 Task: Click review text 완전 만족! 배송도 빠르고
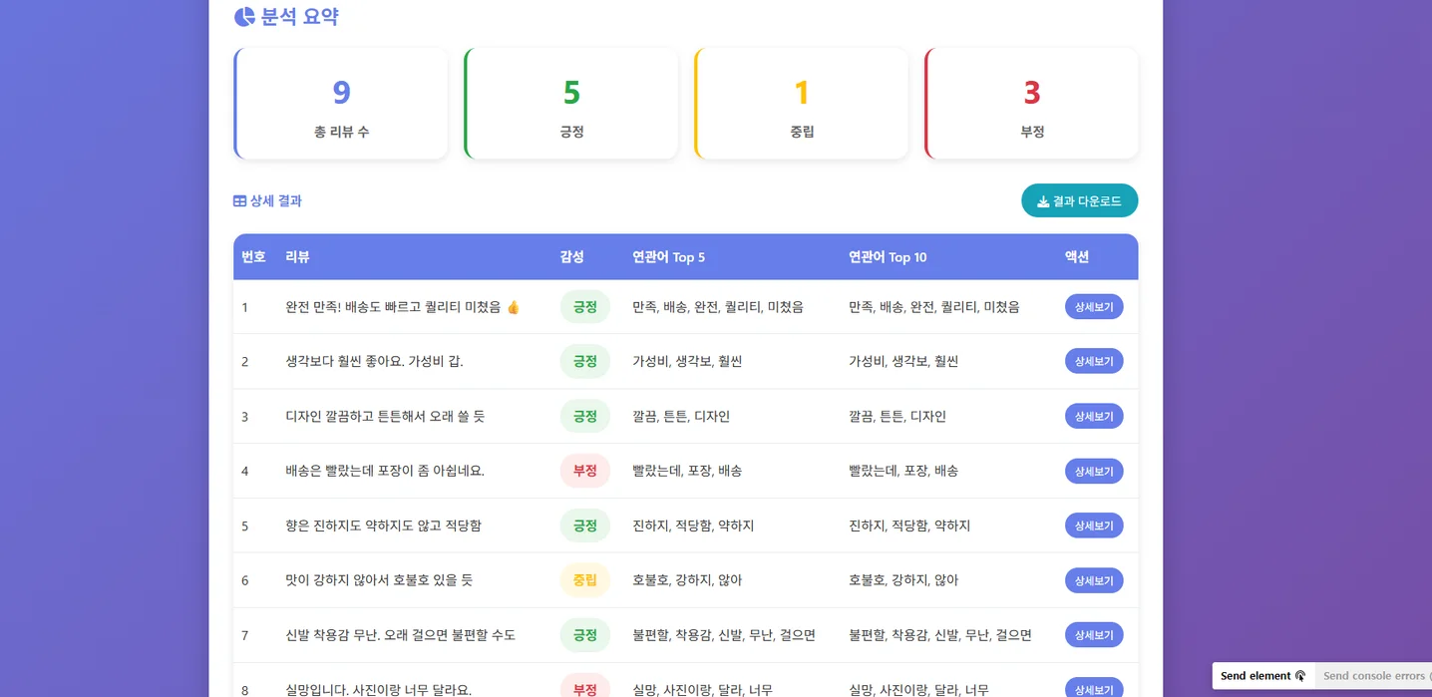403,306
